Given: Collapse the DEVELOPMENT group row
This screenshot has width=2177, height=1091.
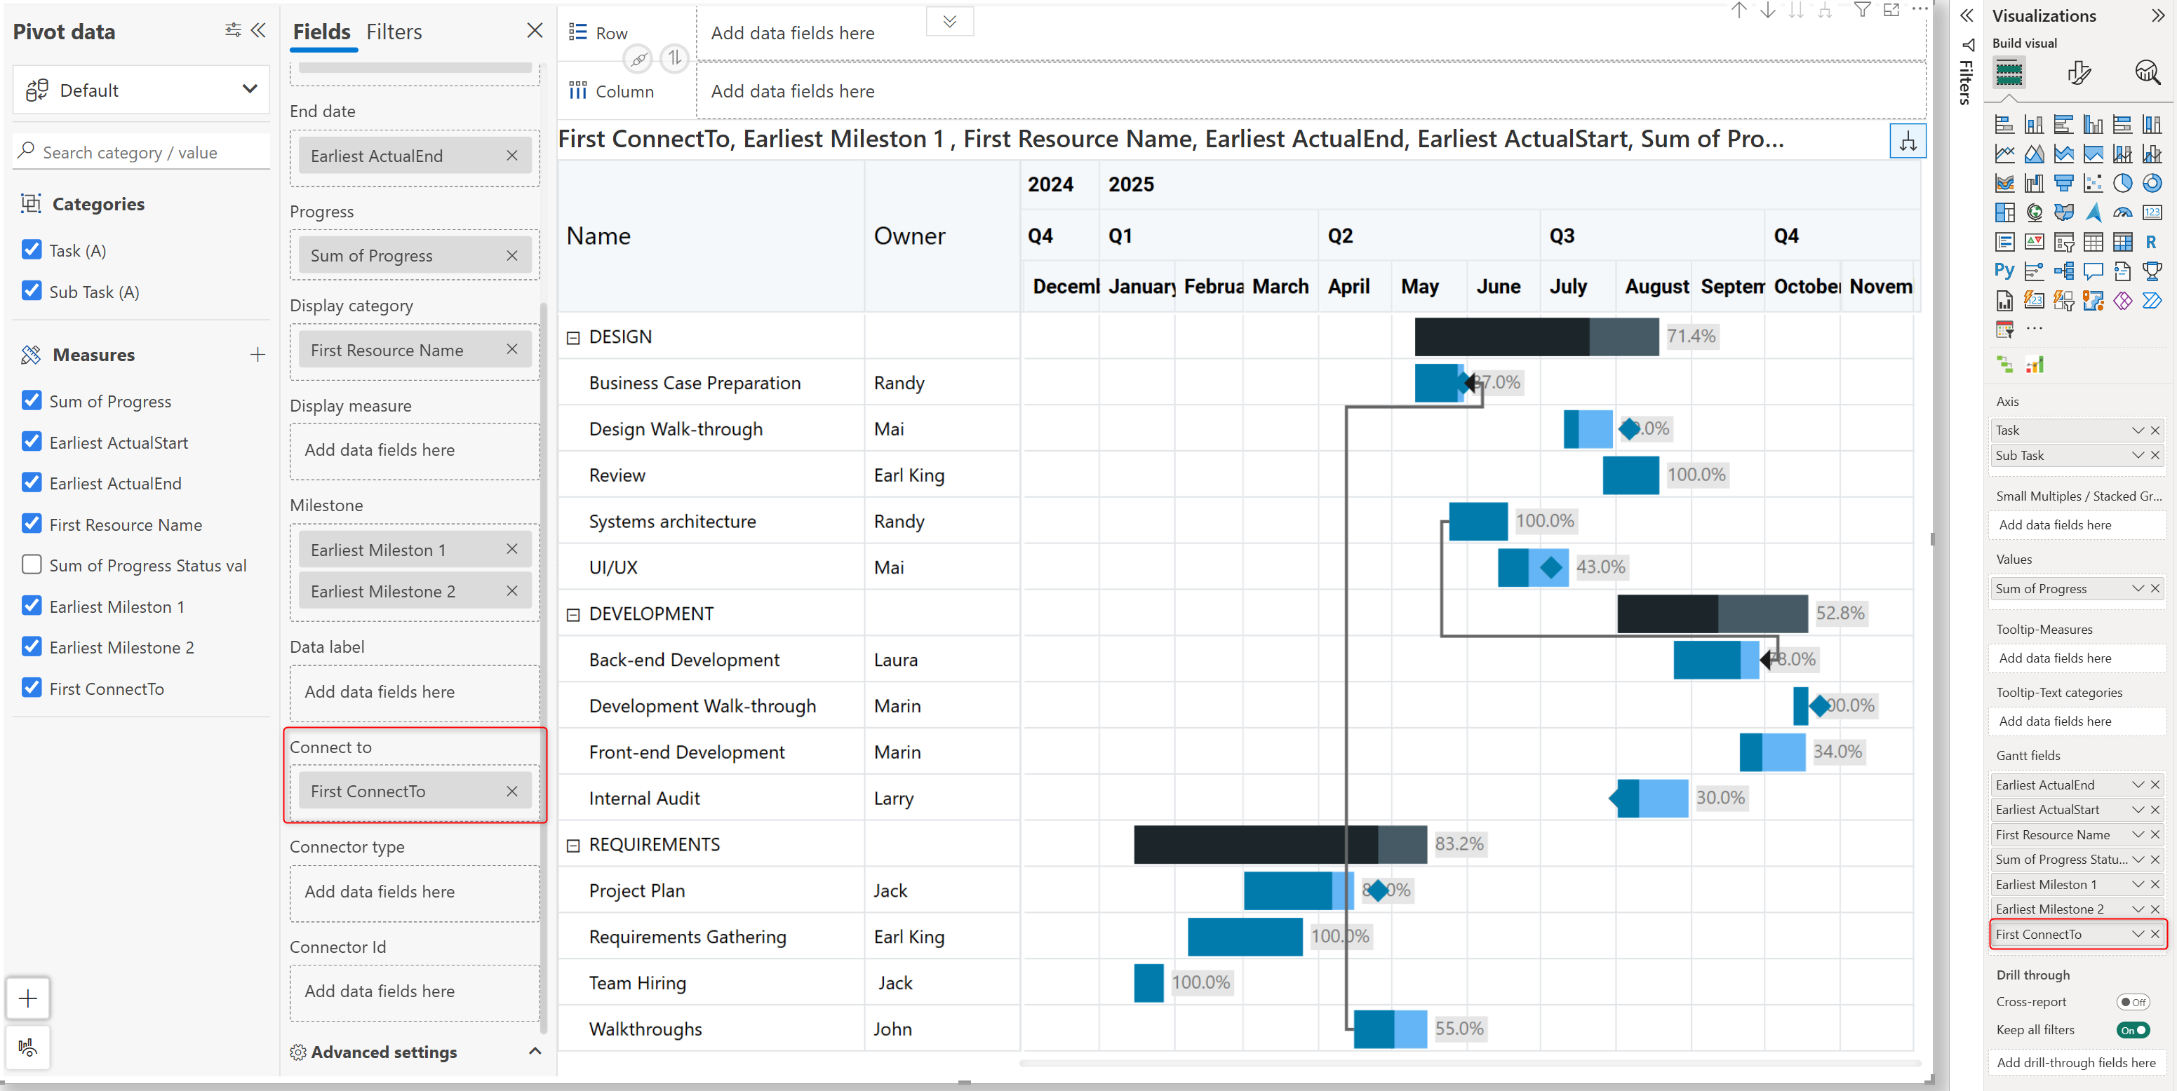Looking at the screenshot, I should click(x=573, y=615).
